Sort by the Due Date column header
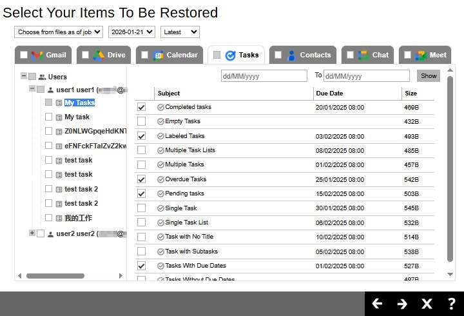Screen dimensions: 464x316 [329, 94]
